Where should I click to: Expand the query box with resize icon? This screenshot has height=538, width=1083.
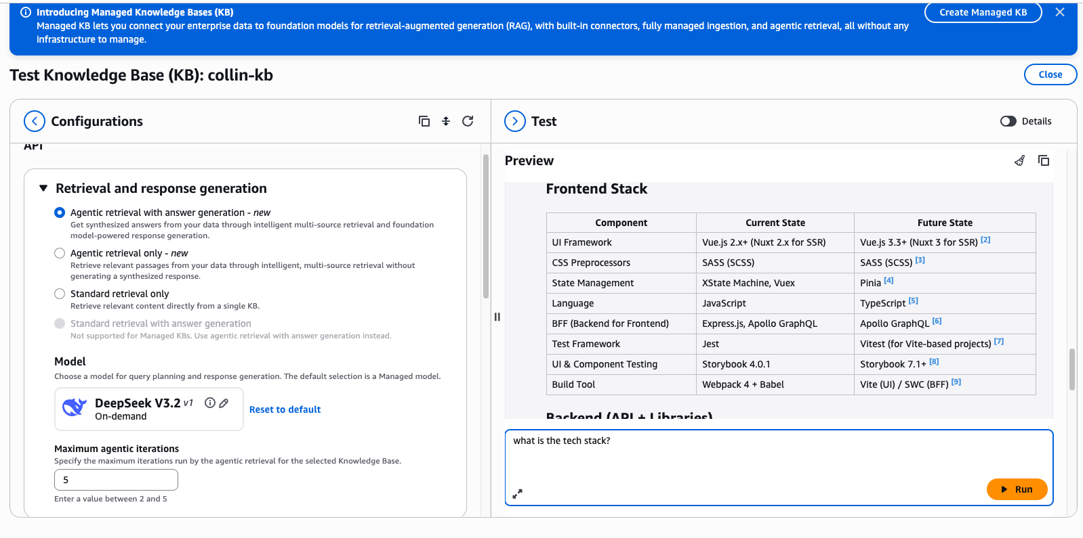(517, 494)
